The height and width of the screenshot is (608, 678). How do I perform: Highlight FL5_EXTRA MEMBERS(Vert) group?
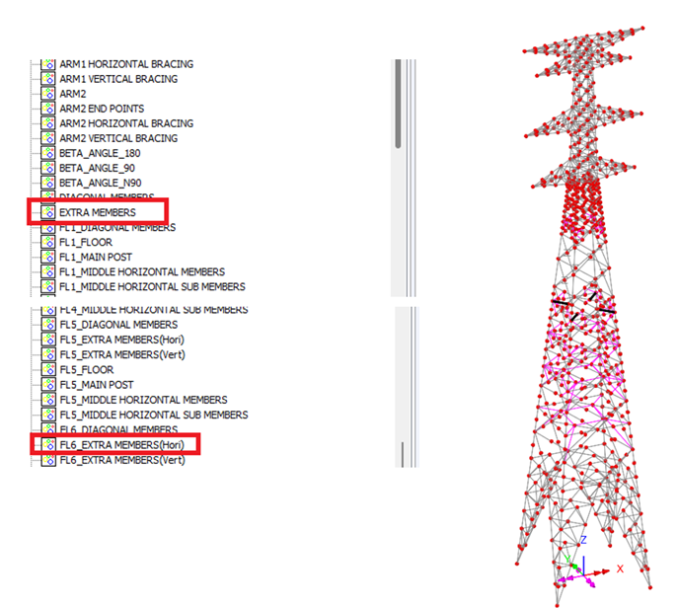pos(122,354)
